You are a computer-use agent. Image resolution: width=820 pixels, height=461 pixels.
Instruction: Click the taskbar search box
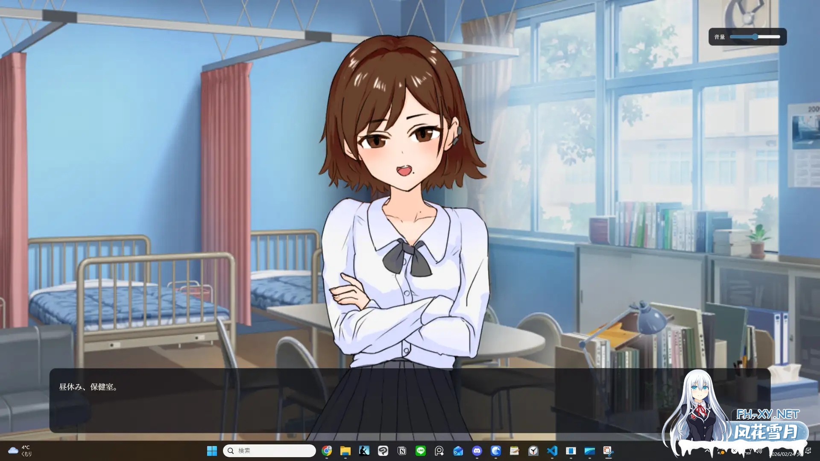click(x=269, y=451)
